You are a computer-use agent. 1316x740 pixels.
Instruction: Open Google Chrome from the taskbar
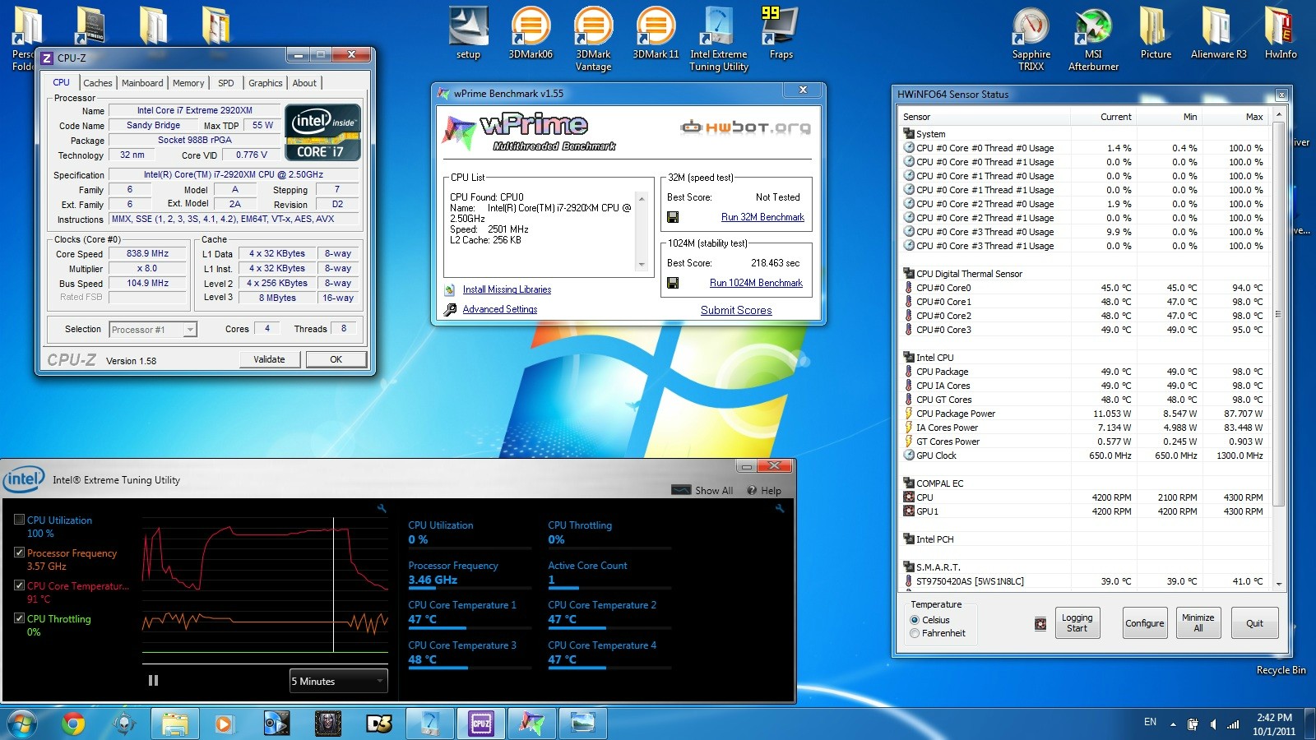click(x=73, y=724)
